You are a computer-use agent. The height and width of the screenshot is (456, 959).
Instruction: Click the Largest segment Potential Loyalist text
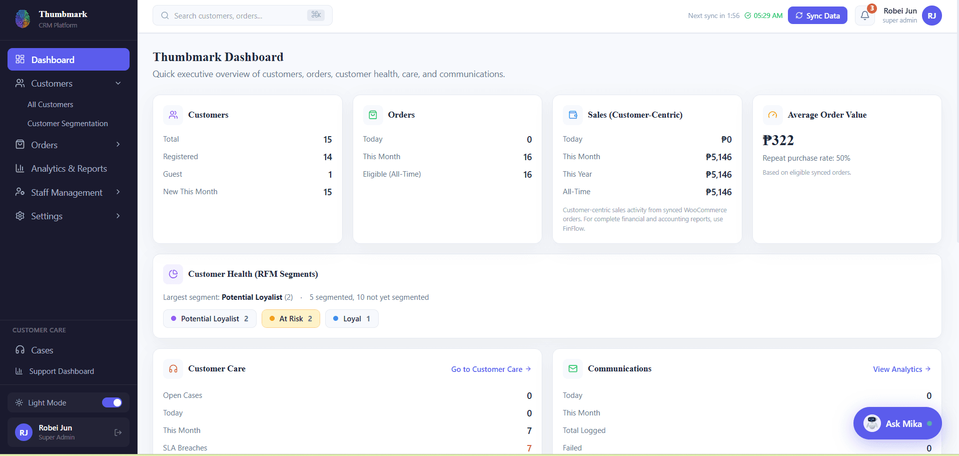pyautogui.click(x=228, y=297)
